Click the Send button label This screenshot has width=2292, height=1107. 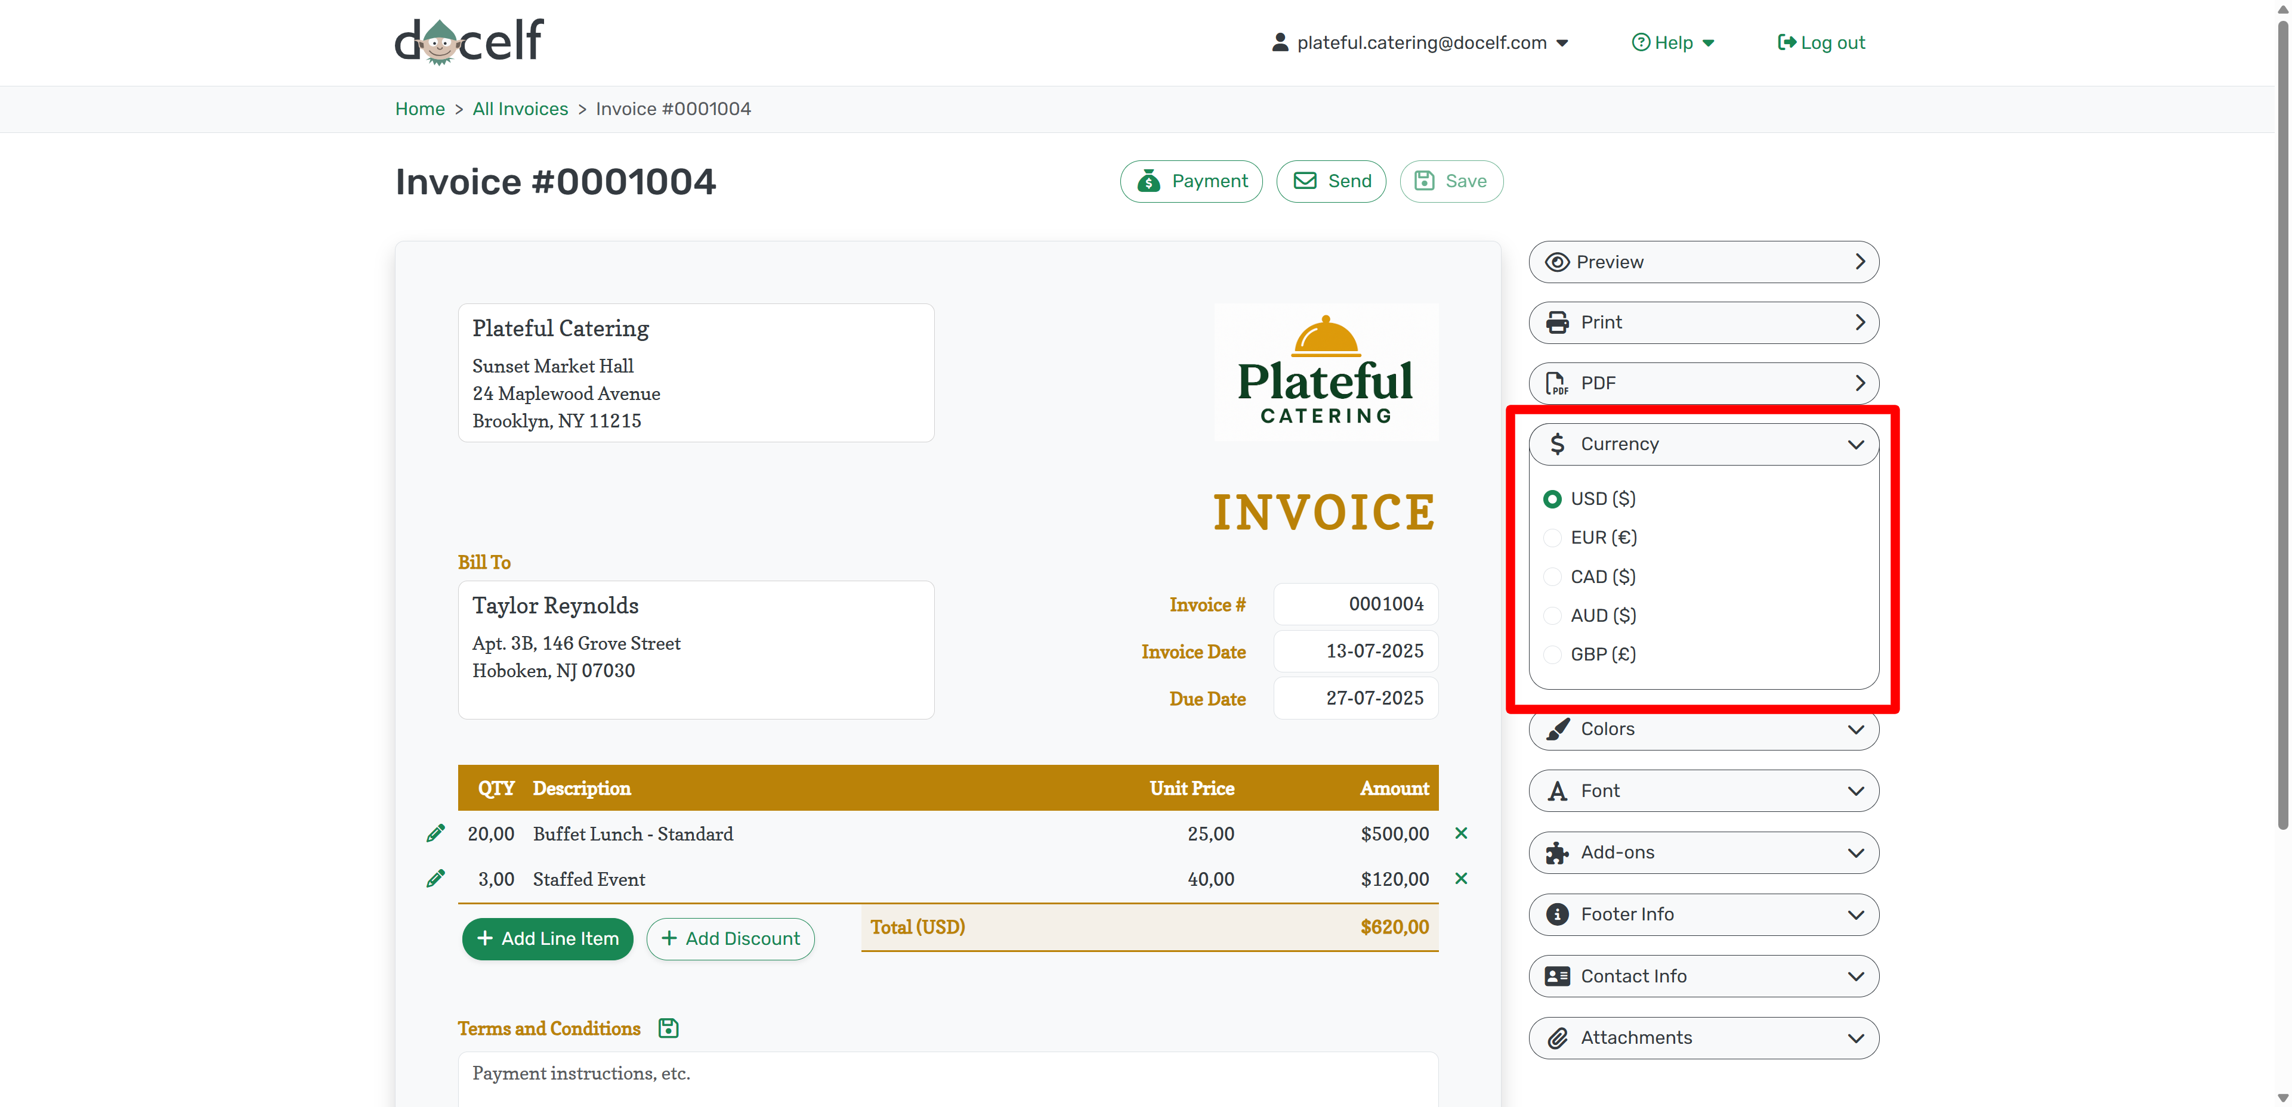coord(1350,181)
